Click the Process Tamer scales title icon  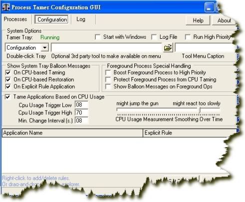6,7
